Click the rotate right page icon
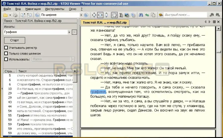 [x=29, y=15]
